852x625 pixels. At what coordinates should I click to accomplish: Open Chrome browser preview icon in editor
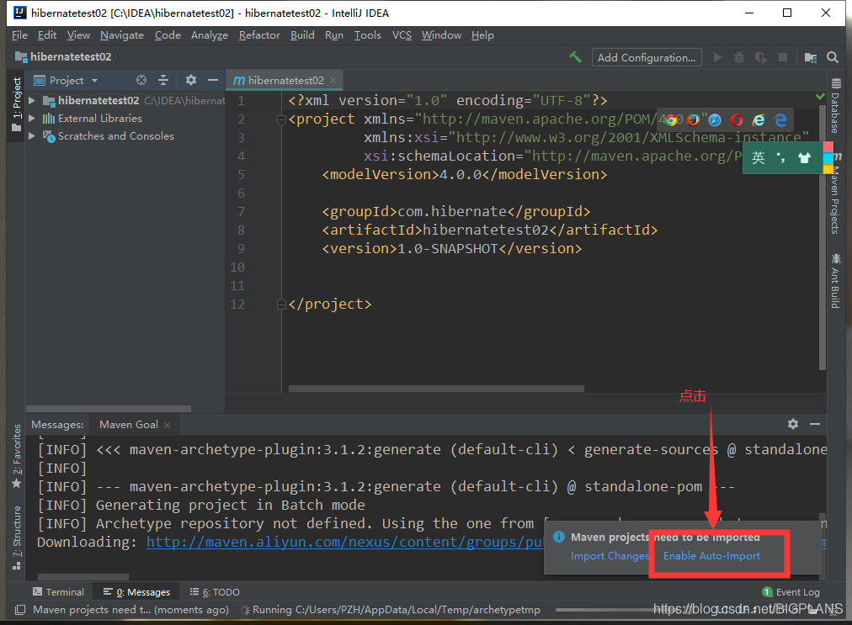[671, 120]
